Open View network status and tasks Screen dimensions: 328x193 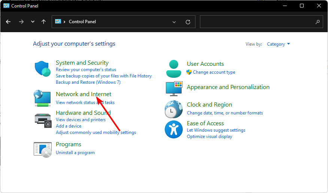click(x=85, y=102)
